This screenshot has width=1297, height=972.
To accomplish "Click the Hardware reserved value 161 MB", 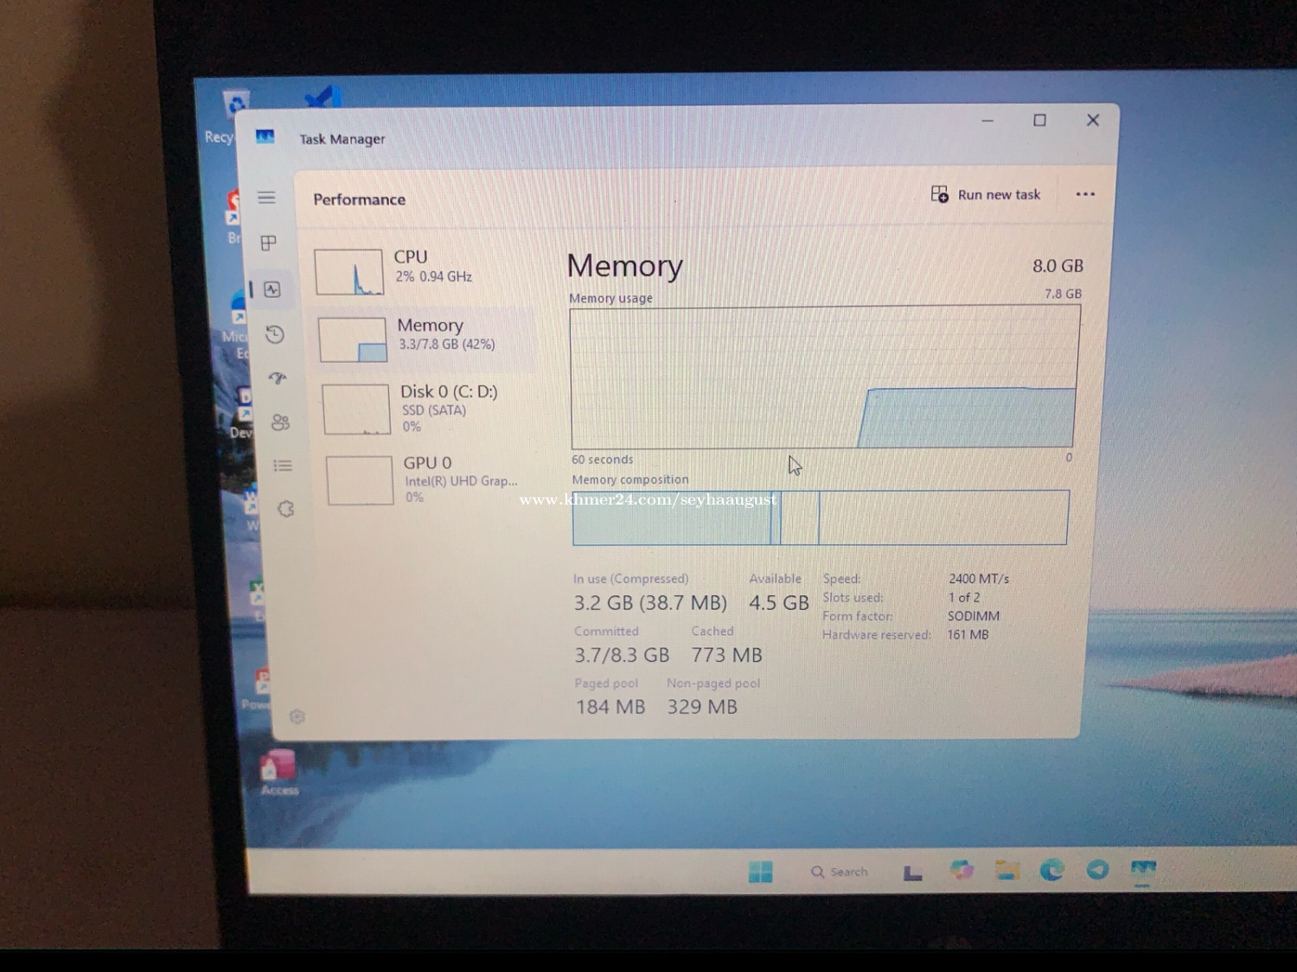I will click(x=968, y=634).
